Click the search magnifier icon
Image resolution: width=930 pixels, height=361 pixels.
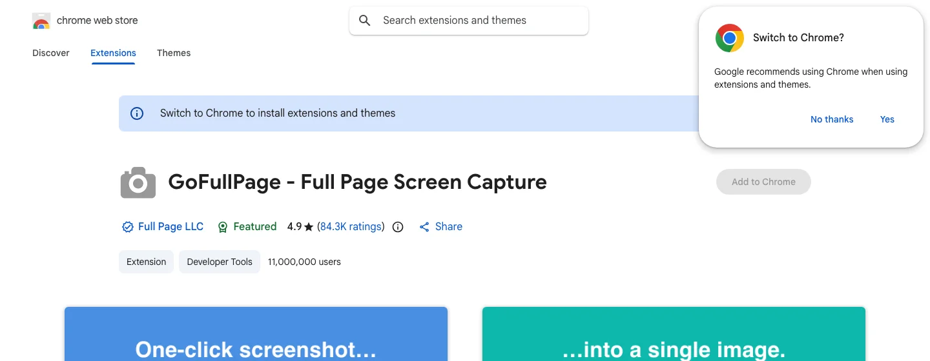coord(365,21)
